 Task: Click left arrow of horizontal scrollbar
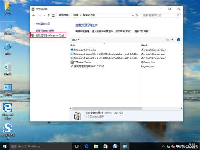71,108
